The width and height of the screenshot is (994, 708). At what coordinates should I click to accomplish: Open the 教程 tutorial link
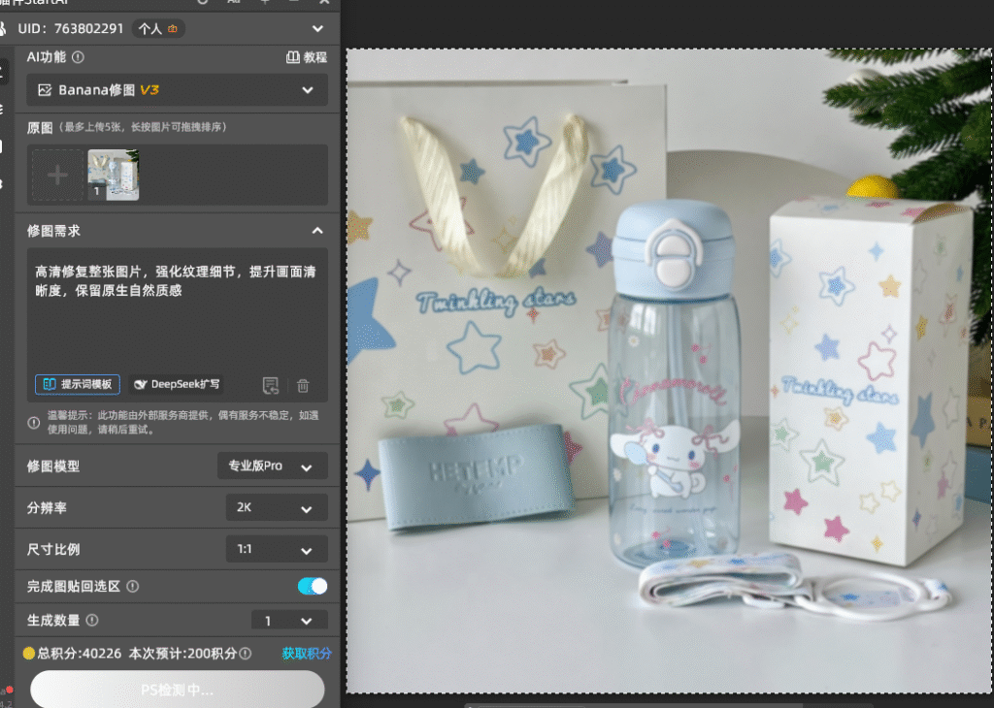307,57
